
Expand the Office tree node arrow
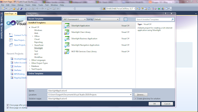[x=32, y=36]
